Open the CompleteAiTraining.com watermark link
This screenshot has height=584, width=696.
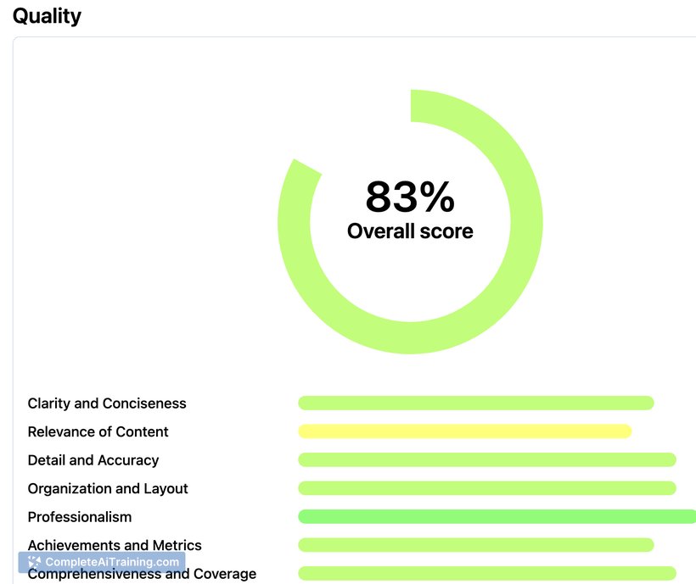(x=102, y=562)
